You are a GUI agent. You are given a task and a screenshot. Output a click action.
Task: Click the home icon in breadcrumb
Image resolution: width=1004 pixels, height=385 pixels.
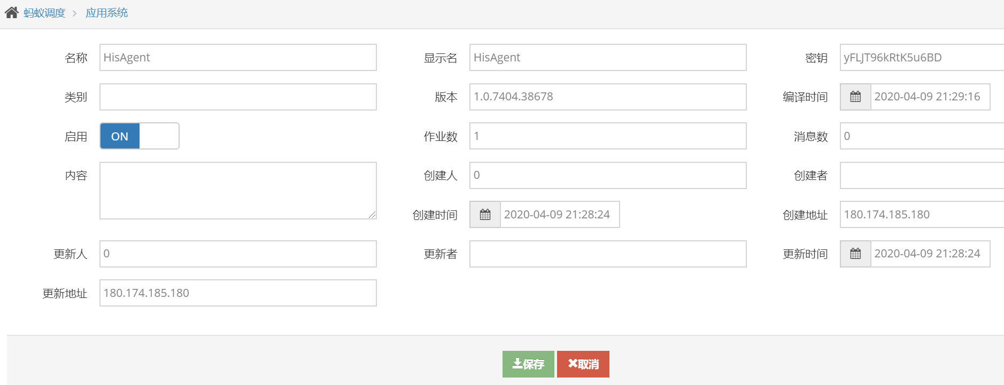[x=12, y=13]
